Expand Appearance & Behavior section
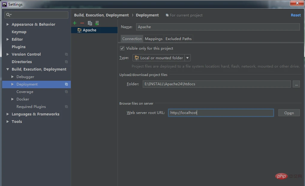Viewport: 305px width, 186px height. (x=7, y=24)
